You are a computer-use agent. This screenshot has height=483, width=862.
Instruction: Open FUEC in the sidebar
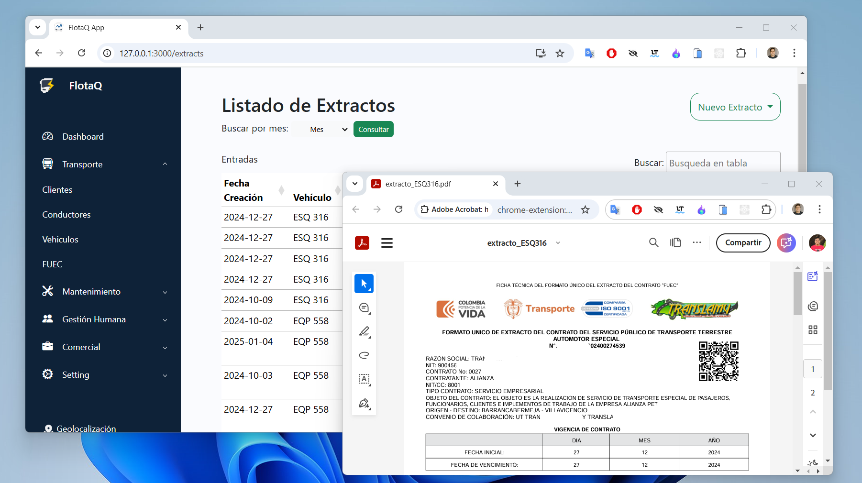(x=52, y=264)
